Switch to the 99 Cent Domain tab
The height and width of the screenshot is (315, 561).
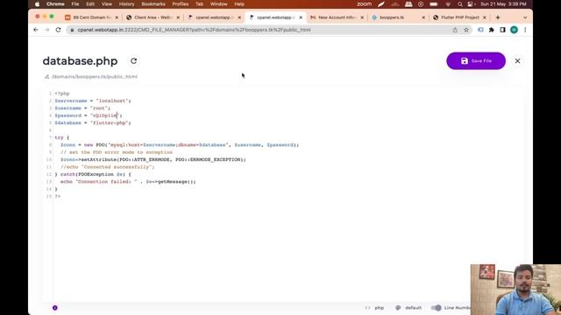[x=91, y=17]
